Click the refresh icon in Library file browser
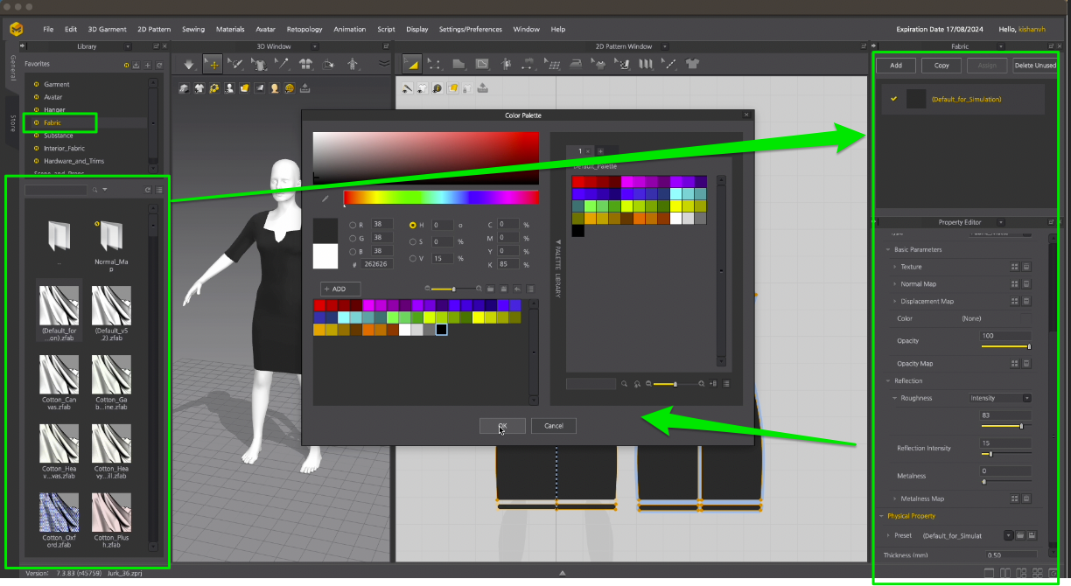This screenshot has height=586, width=1071. click(148, 190)
